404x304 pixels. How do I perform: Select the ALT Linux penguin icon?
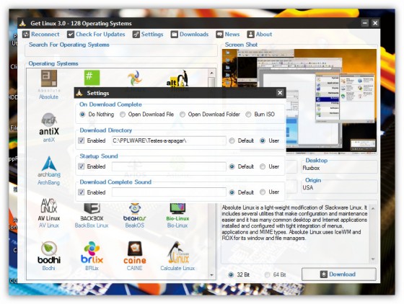pyautogui.click(x=177, y=79)
